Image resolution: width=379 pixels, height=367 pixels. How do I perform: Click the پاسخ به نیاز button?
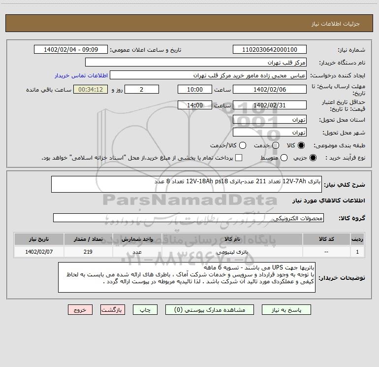pos(286,310)
